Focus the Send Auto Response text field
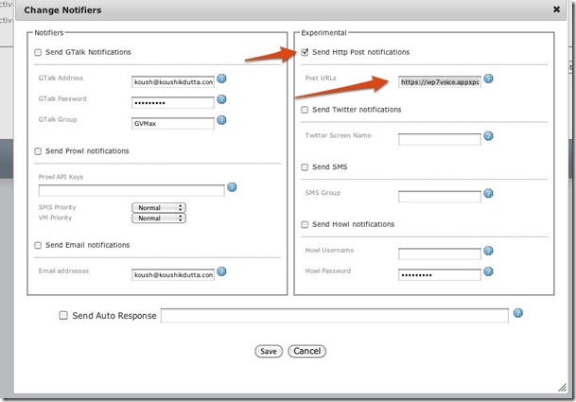 coord(335,316)
